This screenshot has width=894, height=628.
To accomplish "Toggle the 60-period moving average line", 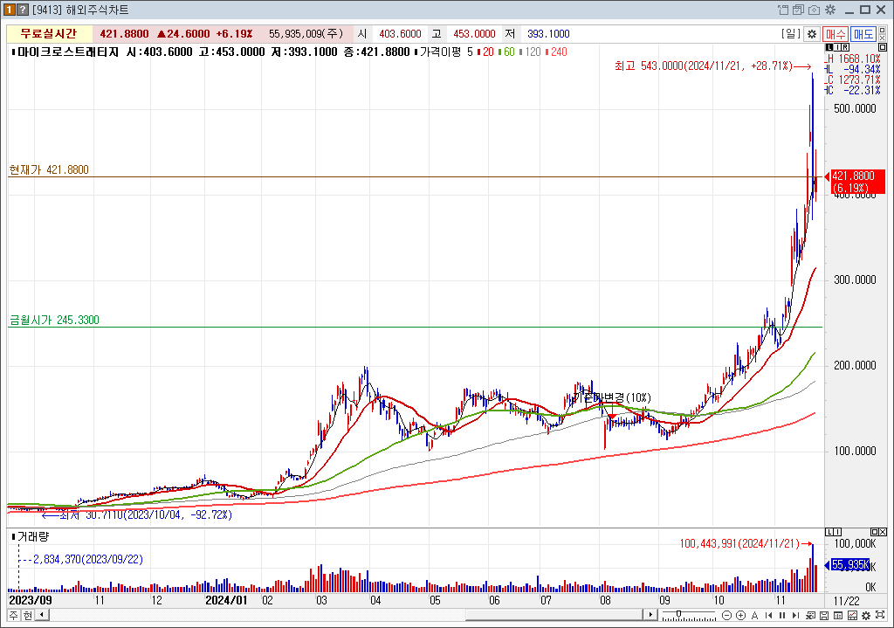I will point(507,52).
